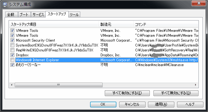Sort by スタートアップ項目 column header
This screenshot has height=112, width=208.
click(54, 24)
